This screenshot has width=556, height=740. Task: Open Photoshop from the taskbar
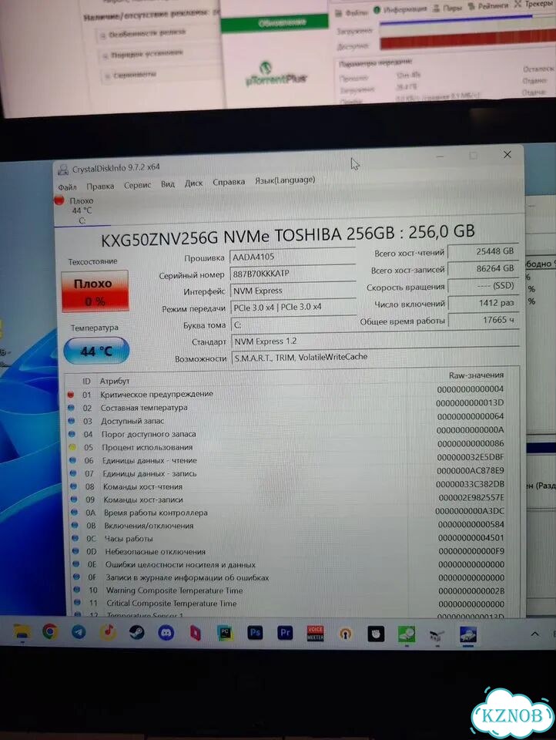pos(255,633)
